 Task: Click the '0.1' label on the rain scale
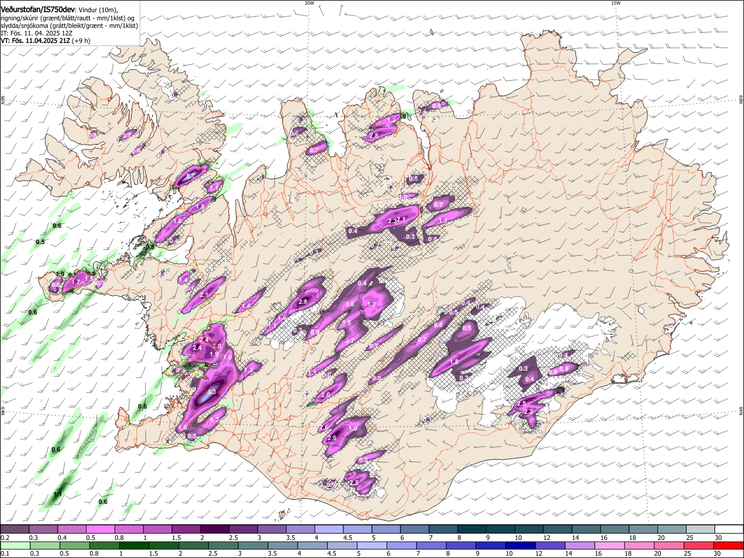click(x=5, y=554)
